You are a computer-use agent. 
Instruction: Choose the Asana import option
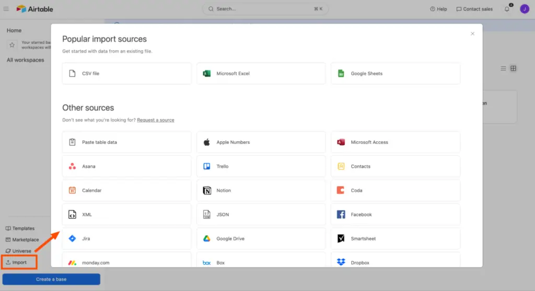tap(126, 166)
